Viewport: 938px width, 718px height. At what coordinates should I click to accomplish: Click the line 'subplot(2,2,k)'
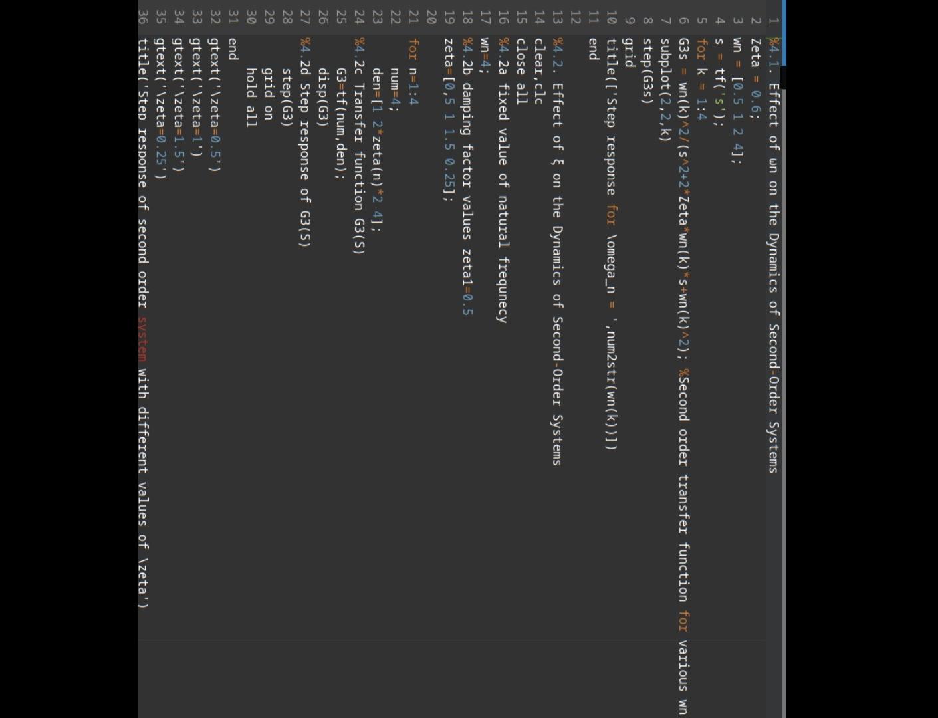pos(665,90)
